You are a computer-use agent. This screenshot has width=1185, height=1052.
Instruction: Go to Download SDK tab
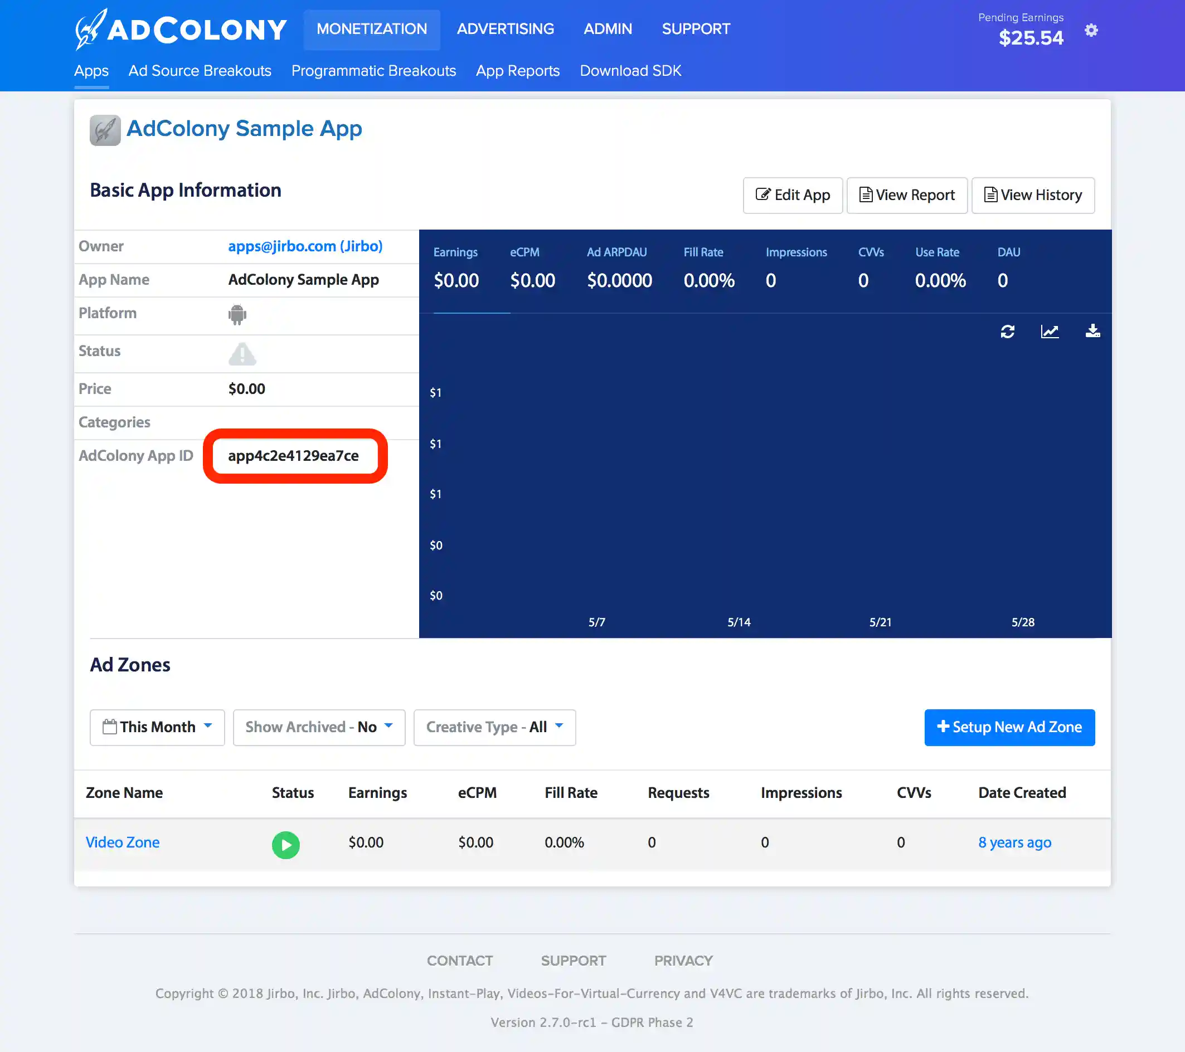pyautogui.click(x=630, y=71)
